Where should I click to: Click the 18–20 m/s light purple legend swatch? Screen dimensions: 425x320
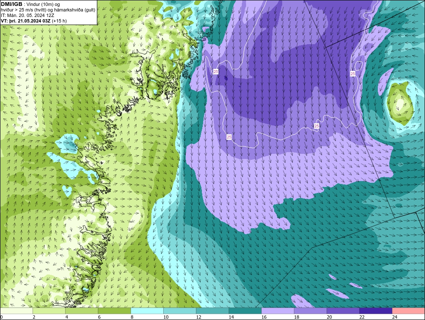point(310,311)
